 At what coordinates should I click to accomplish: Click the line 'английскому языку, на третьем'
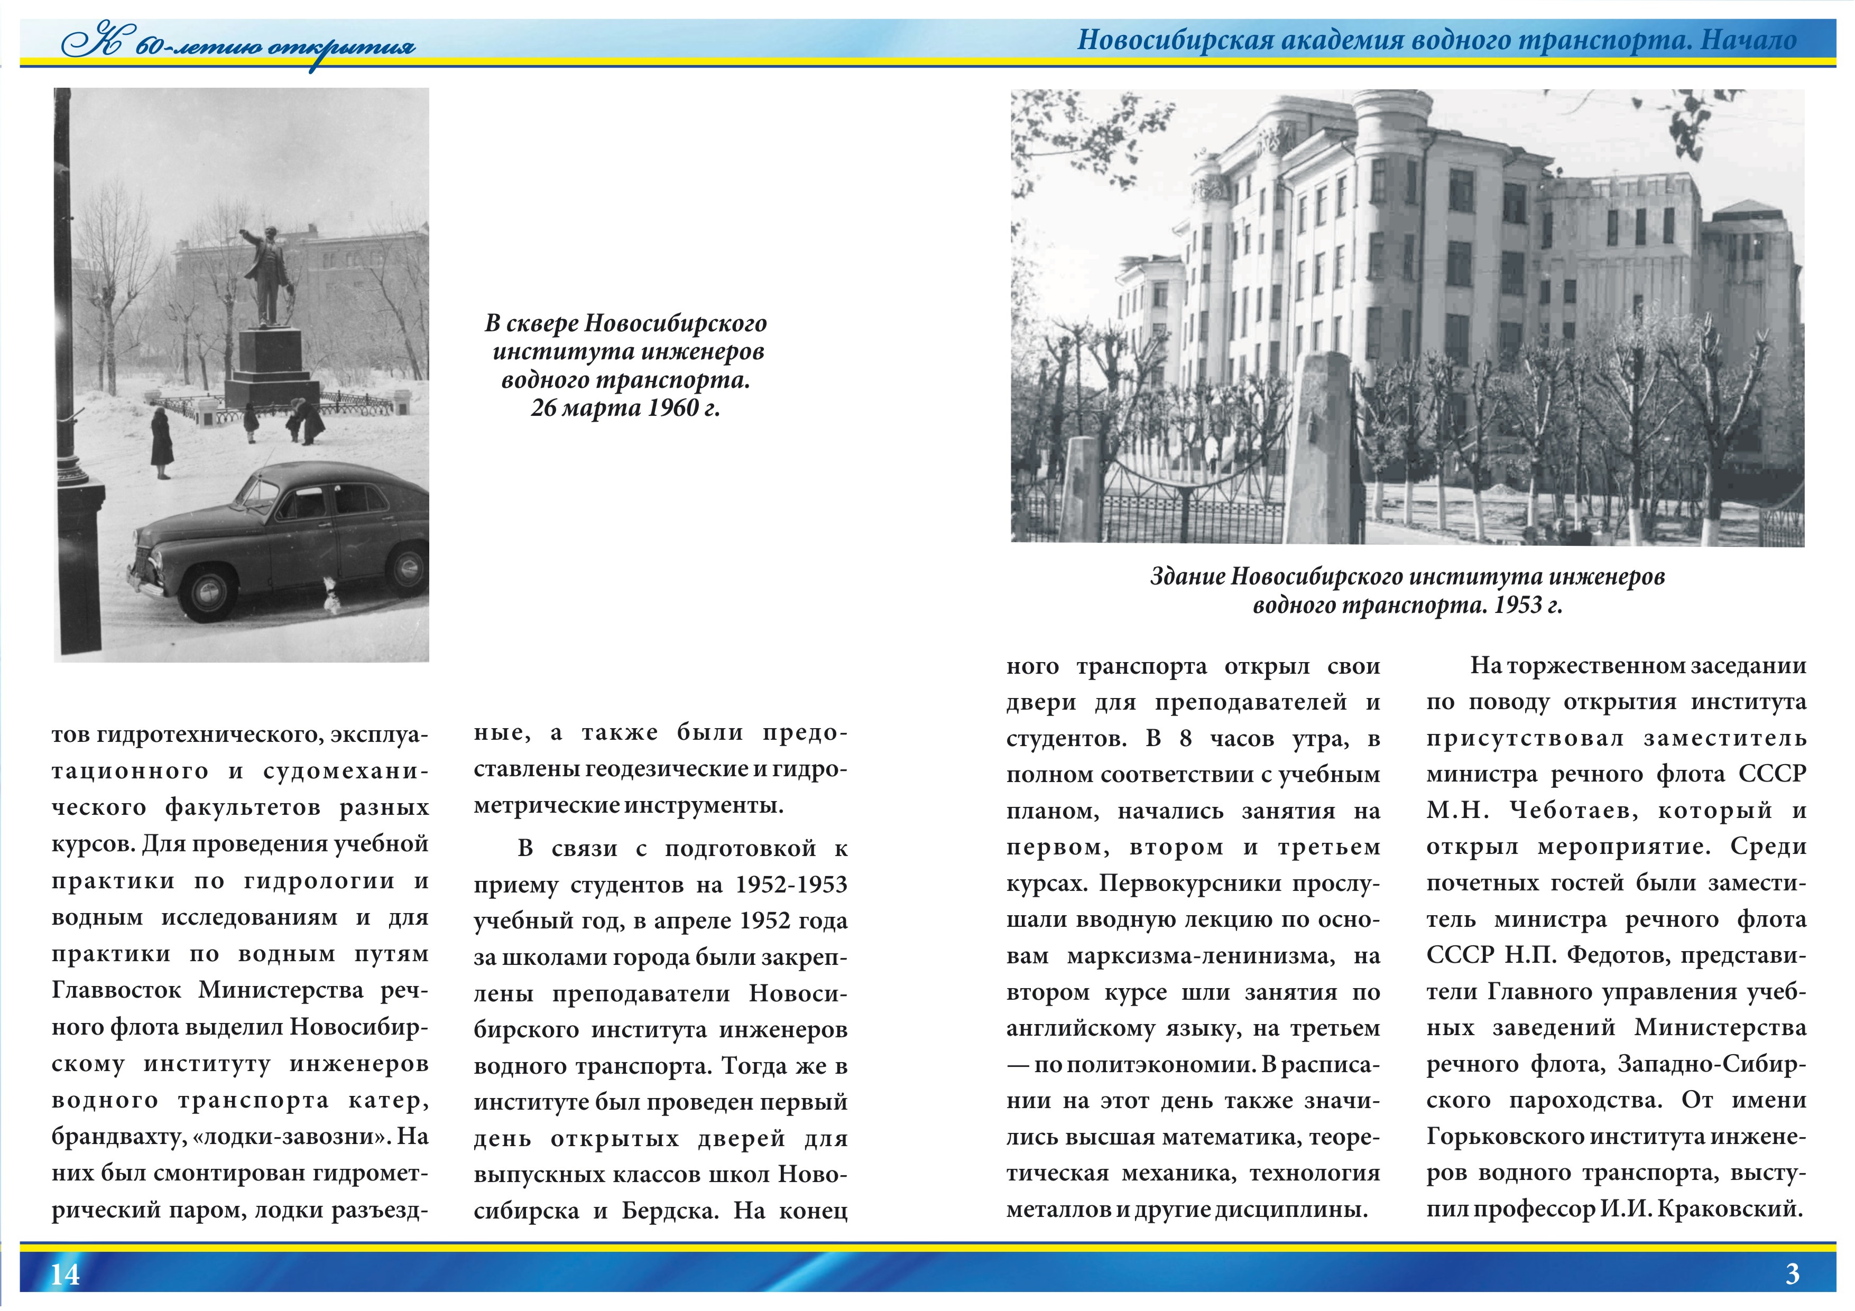[x=1193, y=1028]
